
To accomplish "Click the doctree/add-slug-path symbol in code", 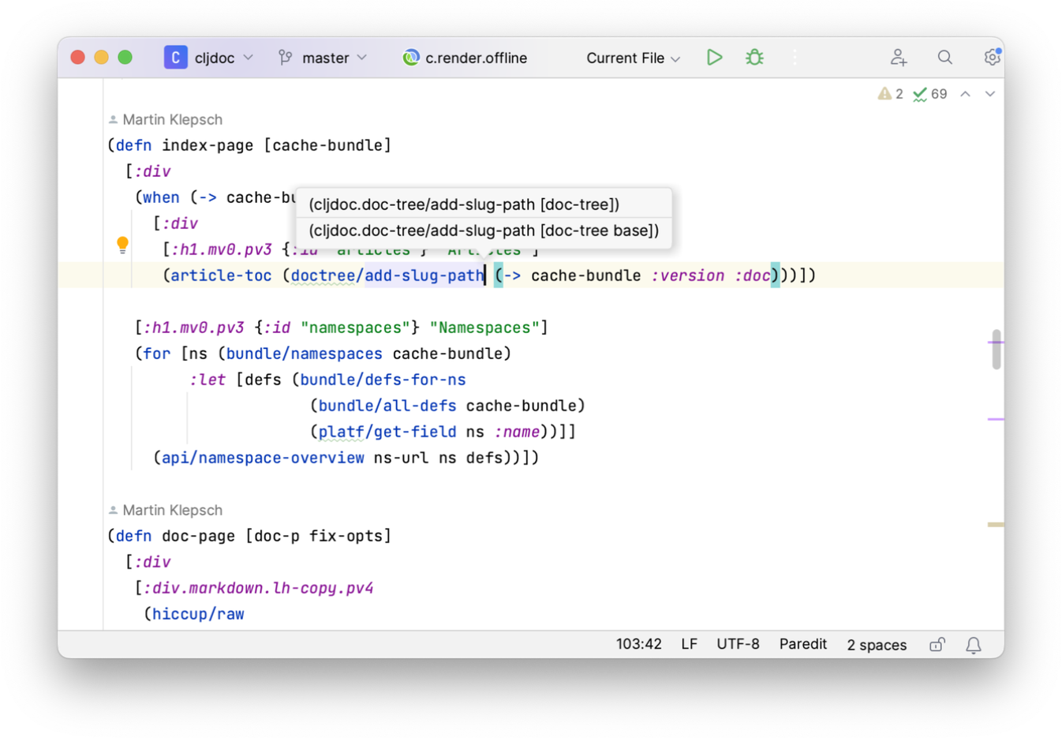I will (x=387, y=275).
